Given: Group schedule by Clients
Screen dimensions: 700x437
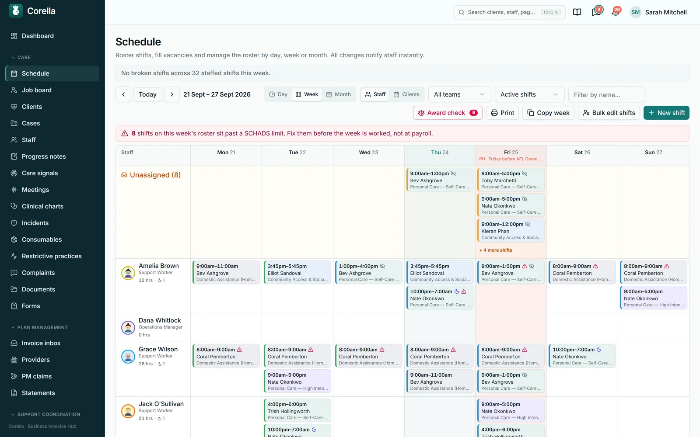Looking at the screenshot, I should pos(406,94).
